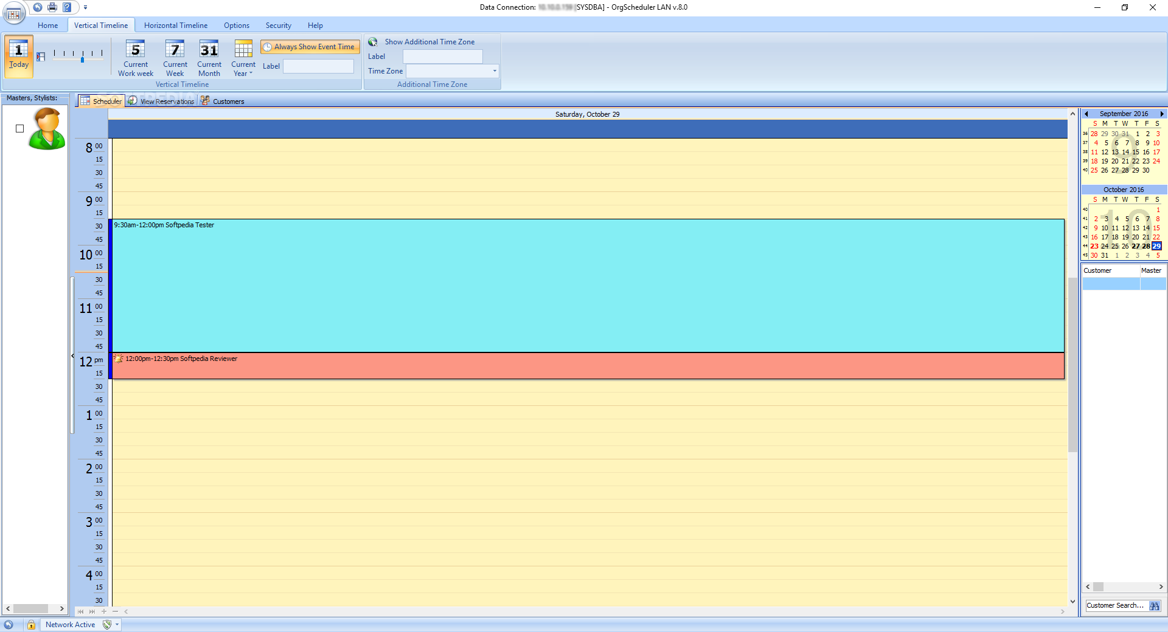
Task: Click the go-to-first navigator button
Action: pos(80,611)
